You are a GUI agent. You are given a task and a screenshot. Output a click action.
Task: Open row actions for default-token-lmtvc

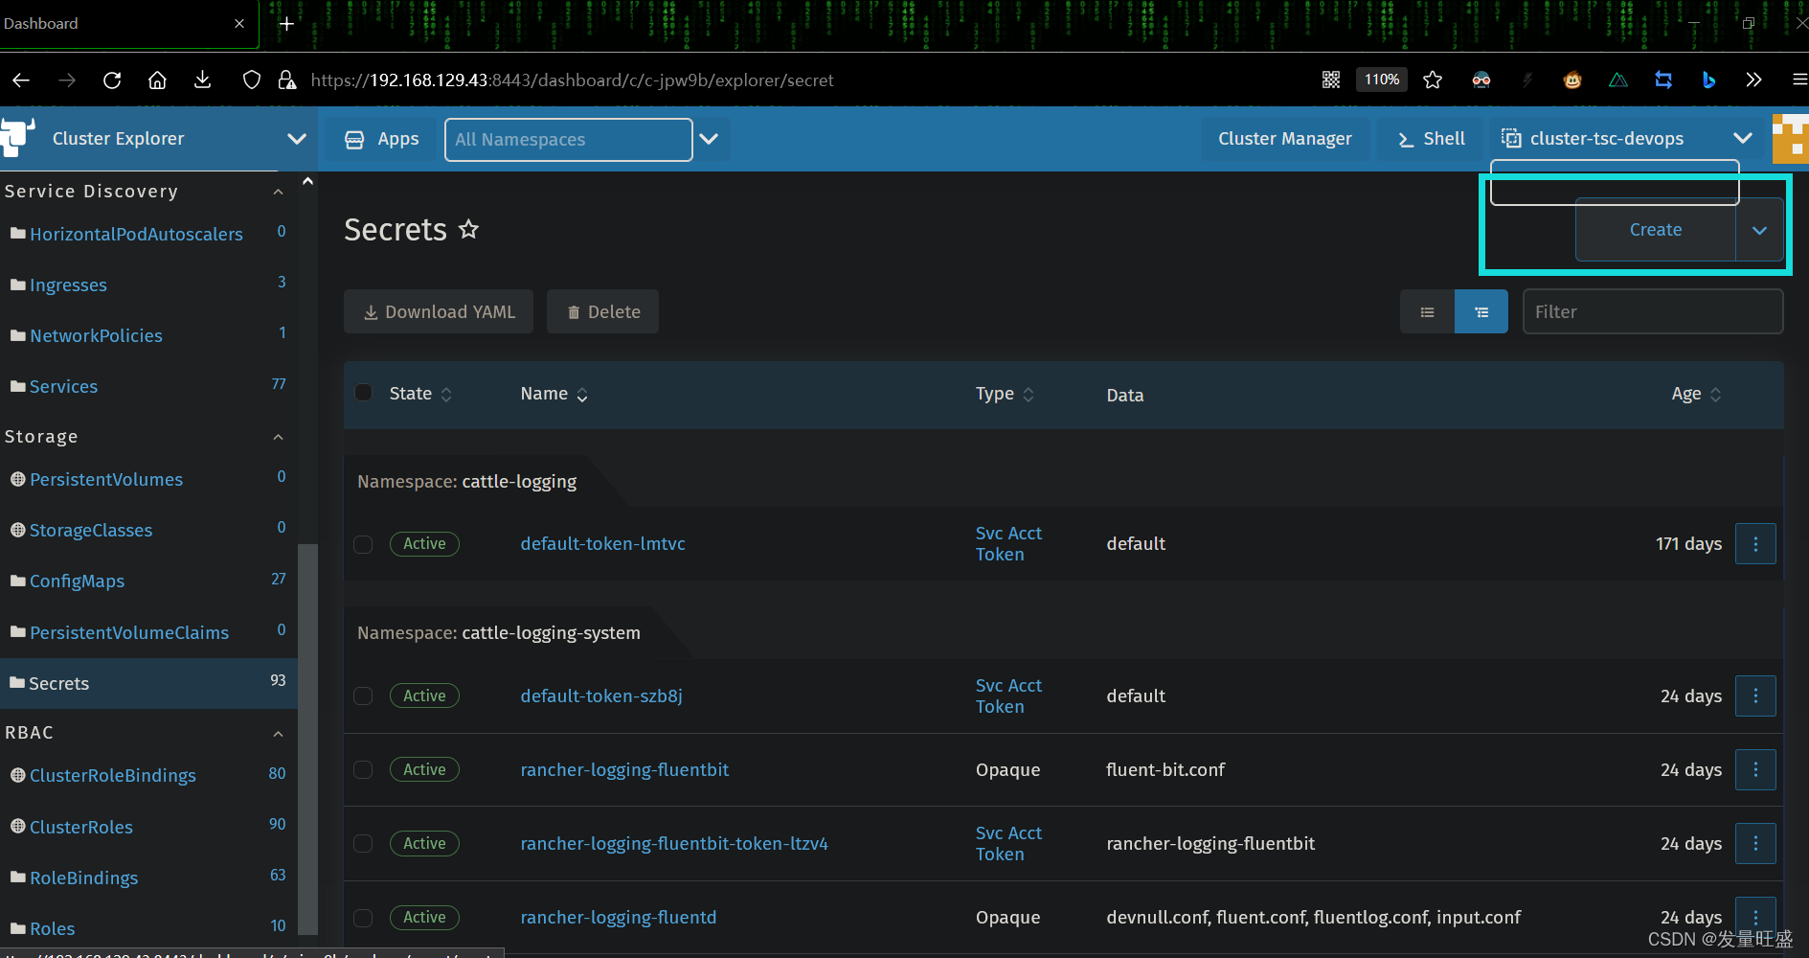[1755, 544]
